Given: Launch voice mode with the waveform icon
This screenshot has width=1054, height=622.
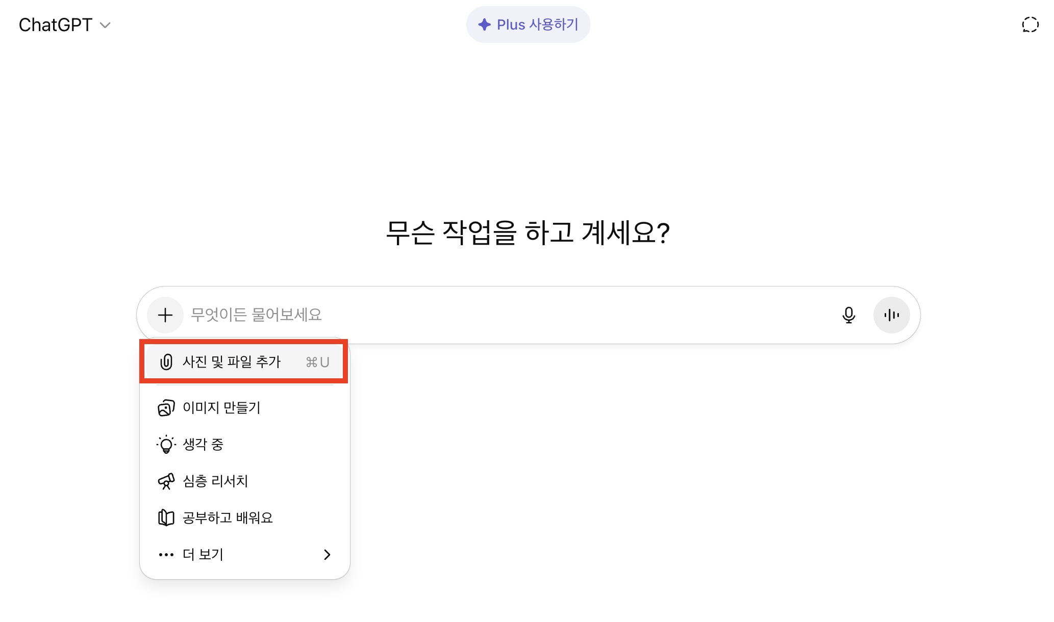Looking at the screenshot, I should tap(891, 315).
